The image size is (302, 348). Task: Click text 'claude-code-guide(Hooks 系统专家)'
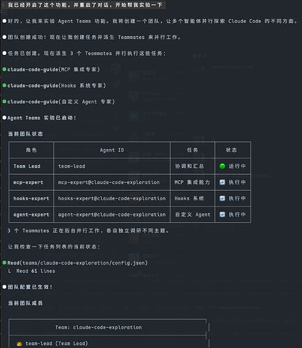coord(56,86)
